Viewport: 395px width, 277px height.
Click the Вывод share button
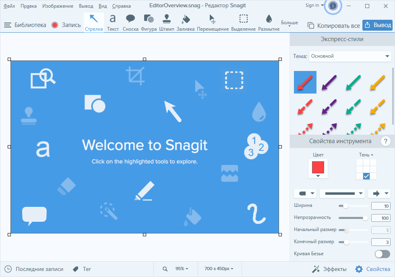(x=377, y=25)
